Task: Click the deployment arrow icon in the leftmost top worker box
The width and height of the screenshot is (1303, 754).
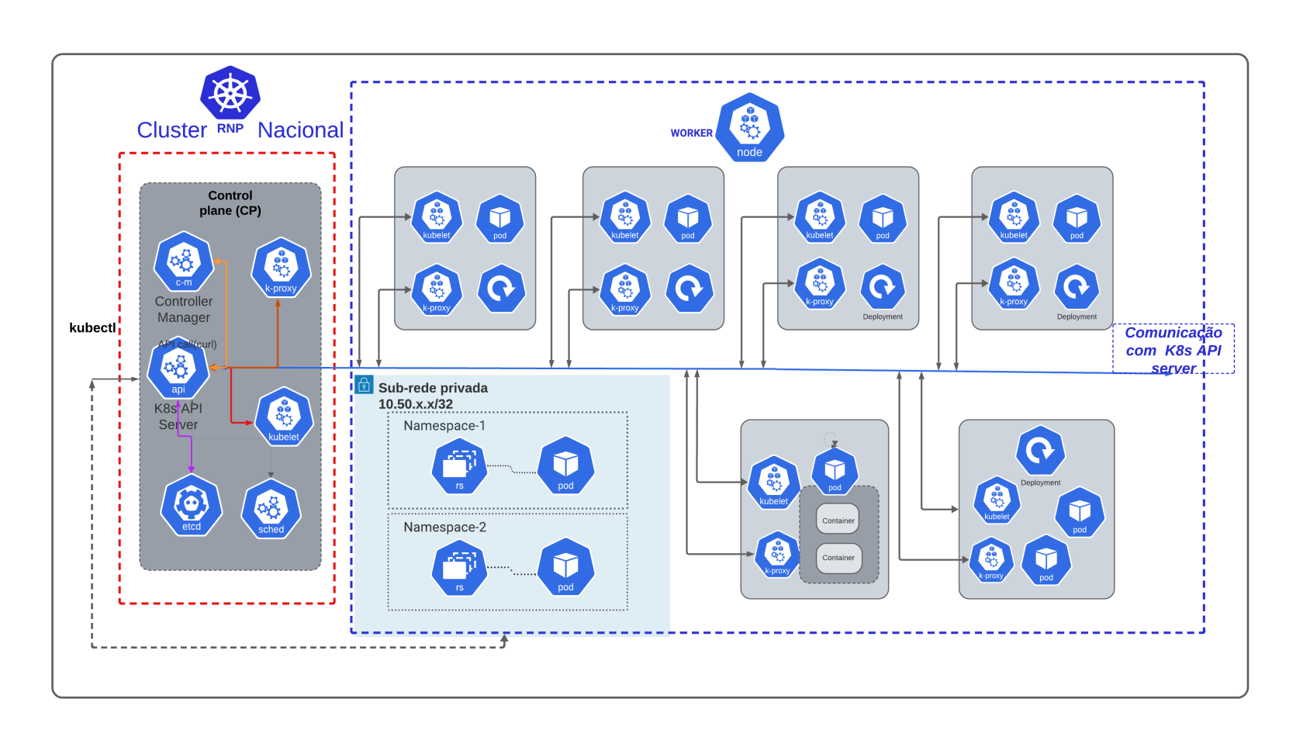Action: (501, 289)
